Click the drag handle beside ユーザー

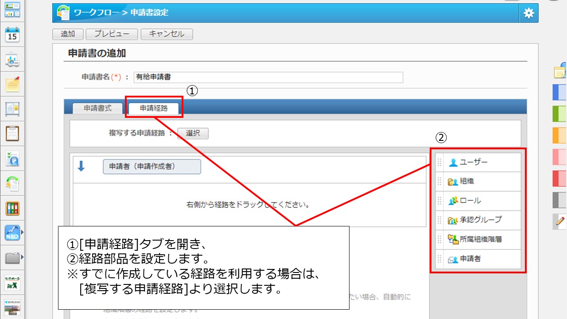[439, 163]
